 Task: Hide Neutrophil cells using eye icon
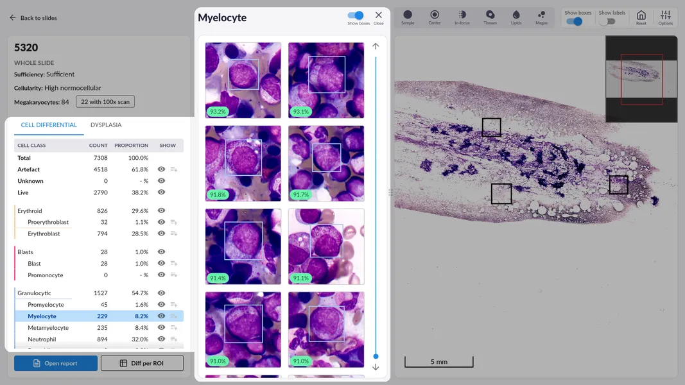click(x=162, y=339)
